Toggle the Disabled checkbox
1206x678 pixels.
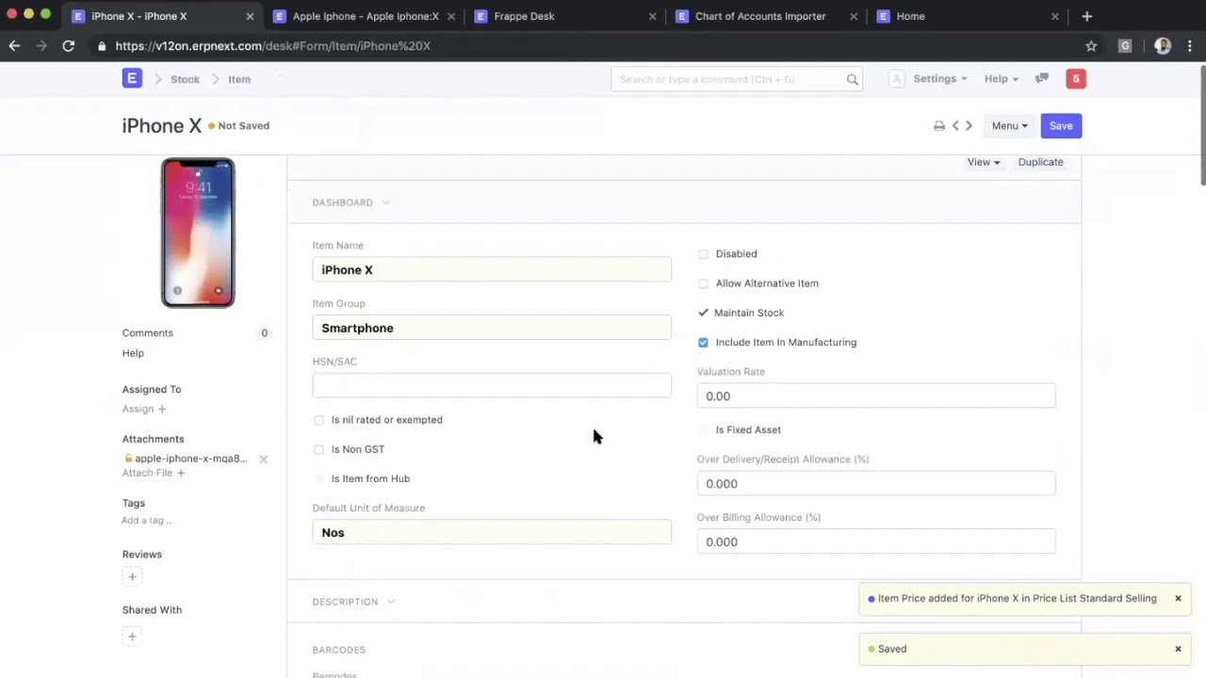point(703,254)
